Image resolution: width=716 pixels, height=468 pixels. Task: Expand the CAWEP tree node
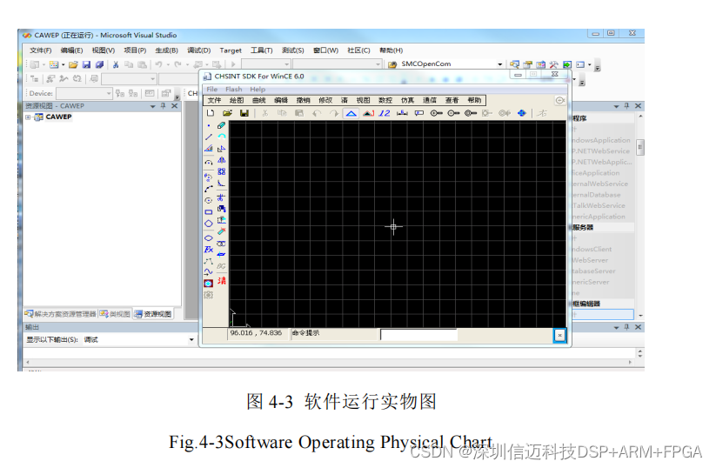pos(29,117)
